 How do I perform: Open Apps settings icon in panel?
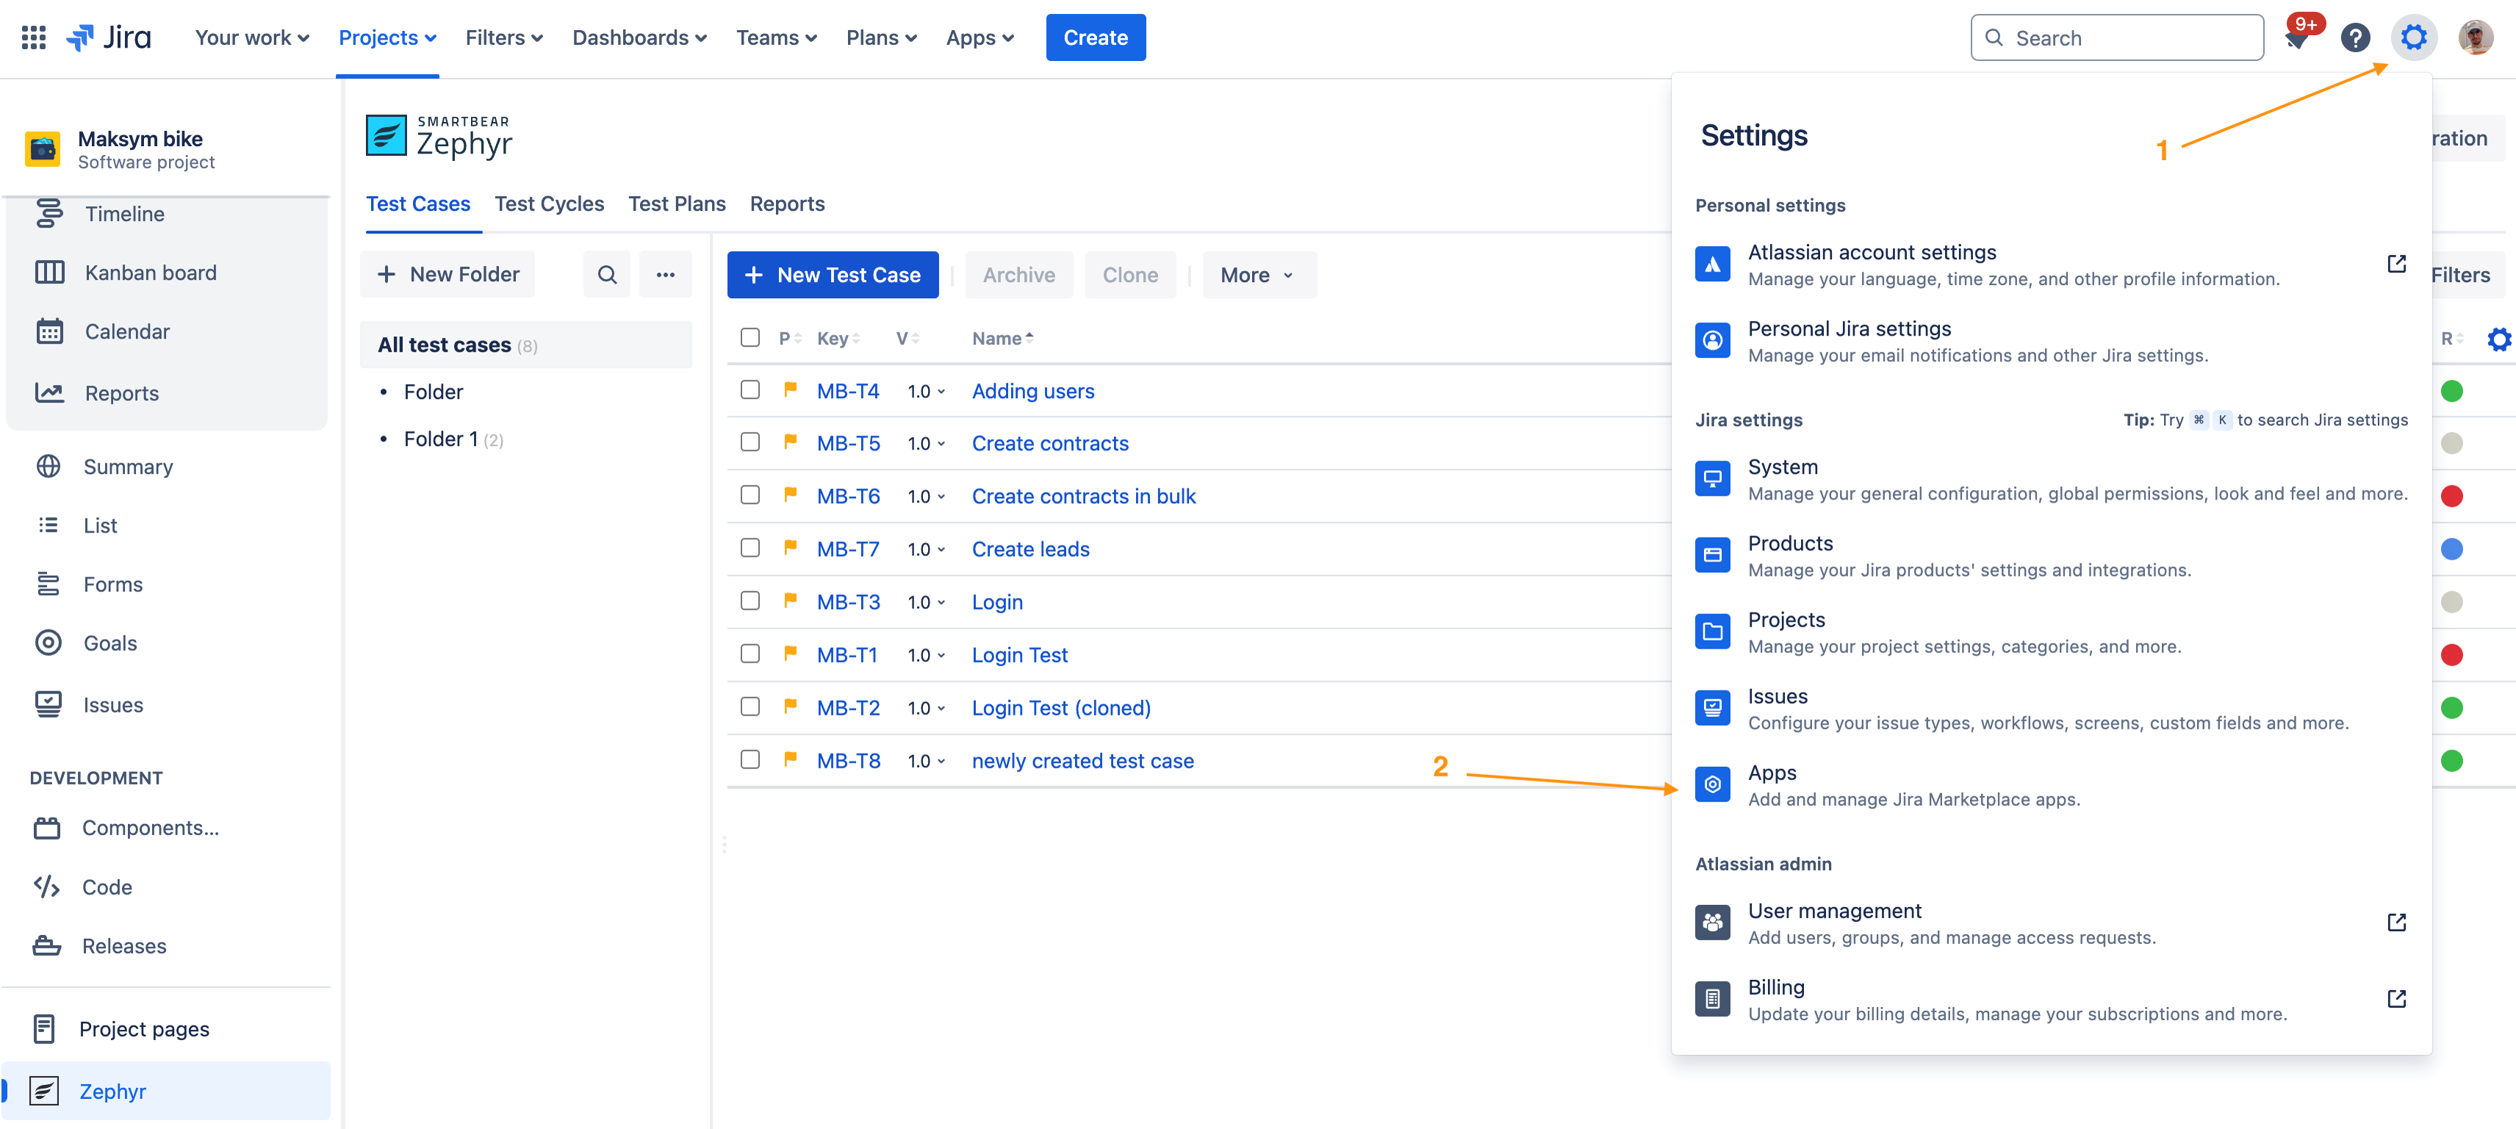click(x=1711, y=784)
